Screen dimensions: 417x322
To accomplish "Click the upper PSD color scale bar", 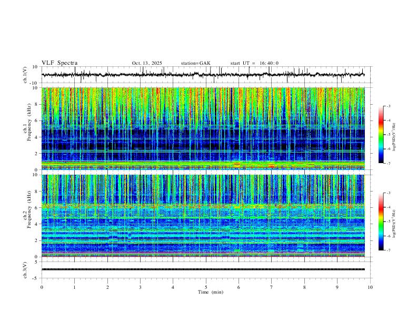I will pos(381,135).
